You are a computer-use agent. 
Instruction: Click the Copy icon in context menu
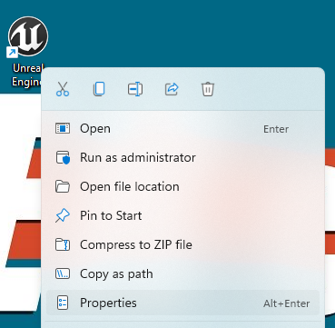[x=99, y=89]
